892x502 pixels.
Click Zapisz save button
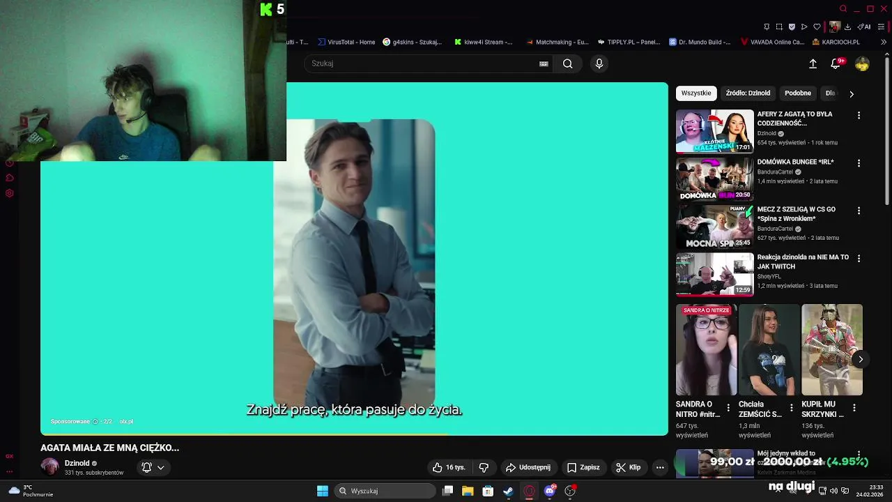(x=583, y=467)
